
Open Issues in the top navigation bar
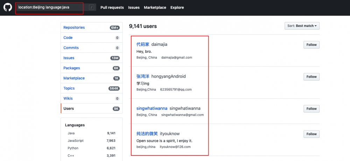(134, 7)
